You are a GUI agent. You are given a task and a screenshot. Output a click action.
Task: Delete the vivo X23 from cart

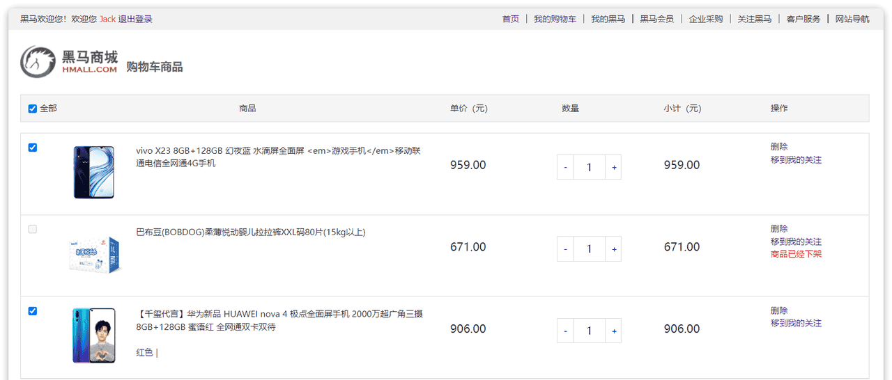coord(779,147)
